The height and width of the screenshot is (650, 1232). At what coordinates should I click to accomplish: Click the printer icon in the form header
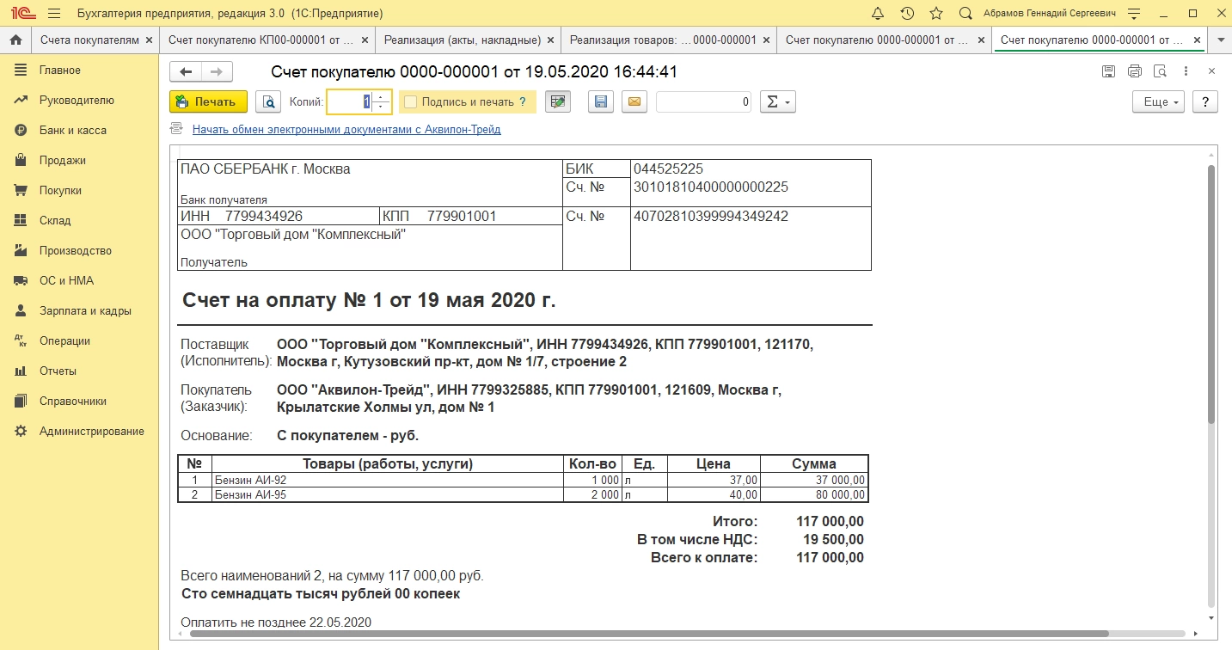coord(1134,71)
